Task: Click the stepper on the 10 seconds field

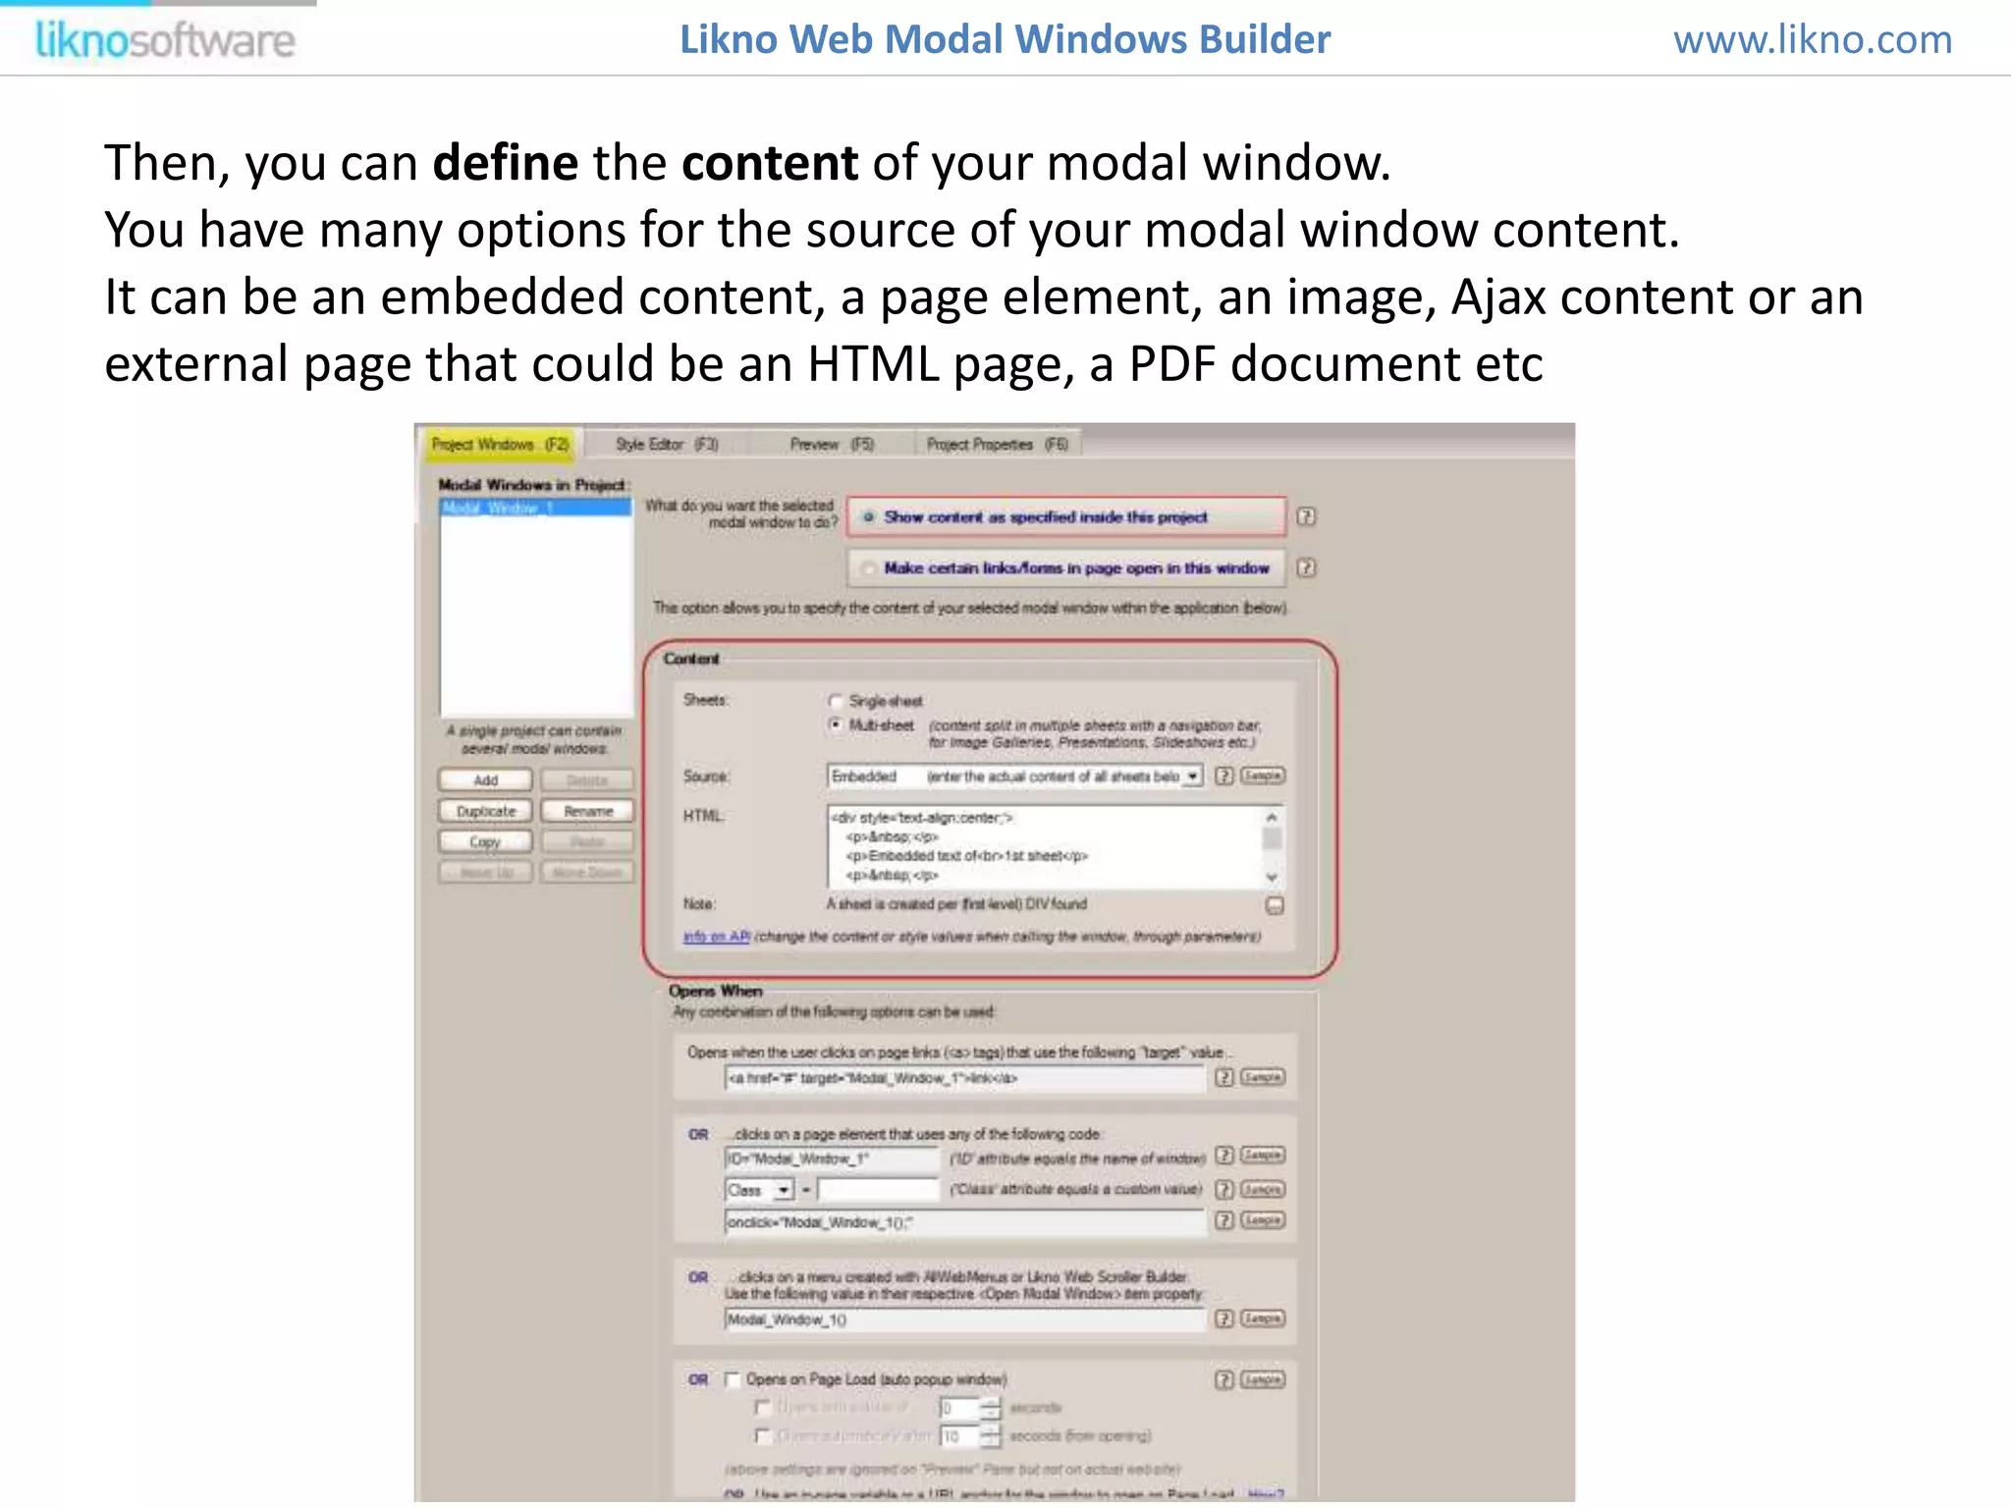Action: pos(990,1436)
